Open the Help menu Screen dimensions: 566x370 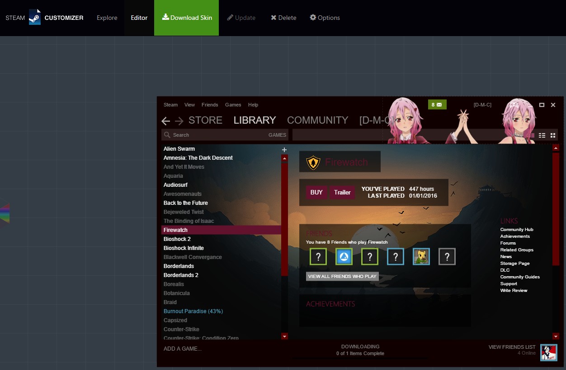click(253, 105)
